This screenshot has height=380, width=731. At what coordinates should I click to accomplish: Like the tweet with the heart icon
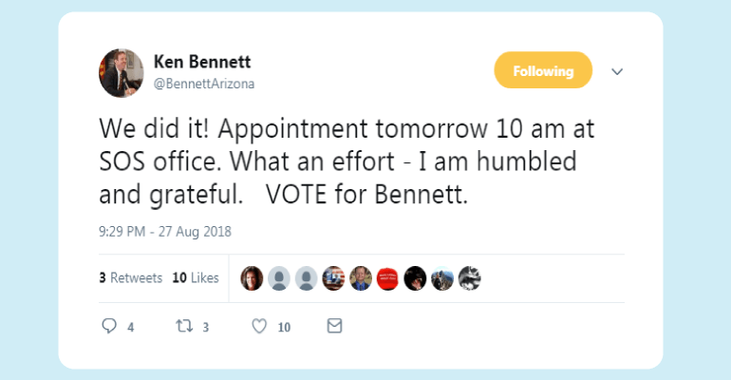tap(259, 326)
